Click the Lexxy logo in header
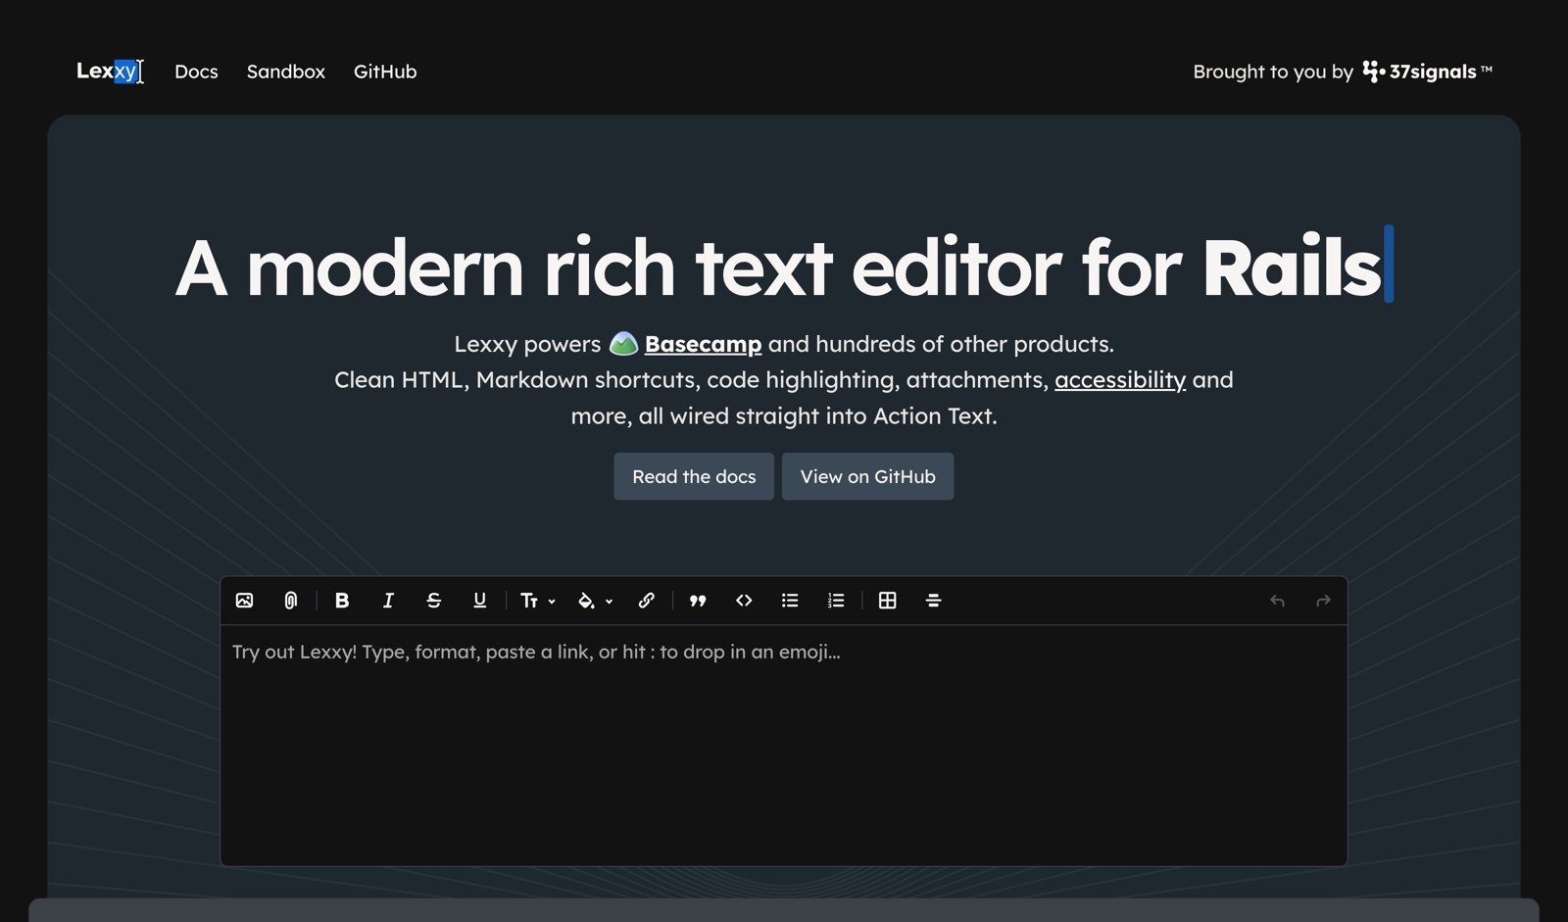This screenshot has height=922, width=1568. click(107, 71)
